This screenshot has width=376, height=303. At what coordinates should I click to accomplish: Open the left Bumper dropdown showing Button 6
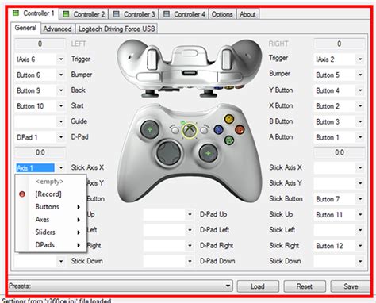(40, 75)
